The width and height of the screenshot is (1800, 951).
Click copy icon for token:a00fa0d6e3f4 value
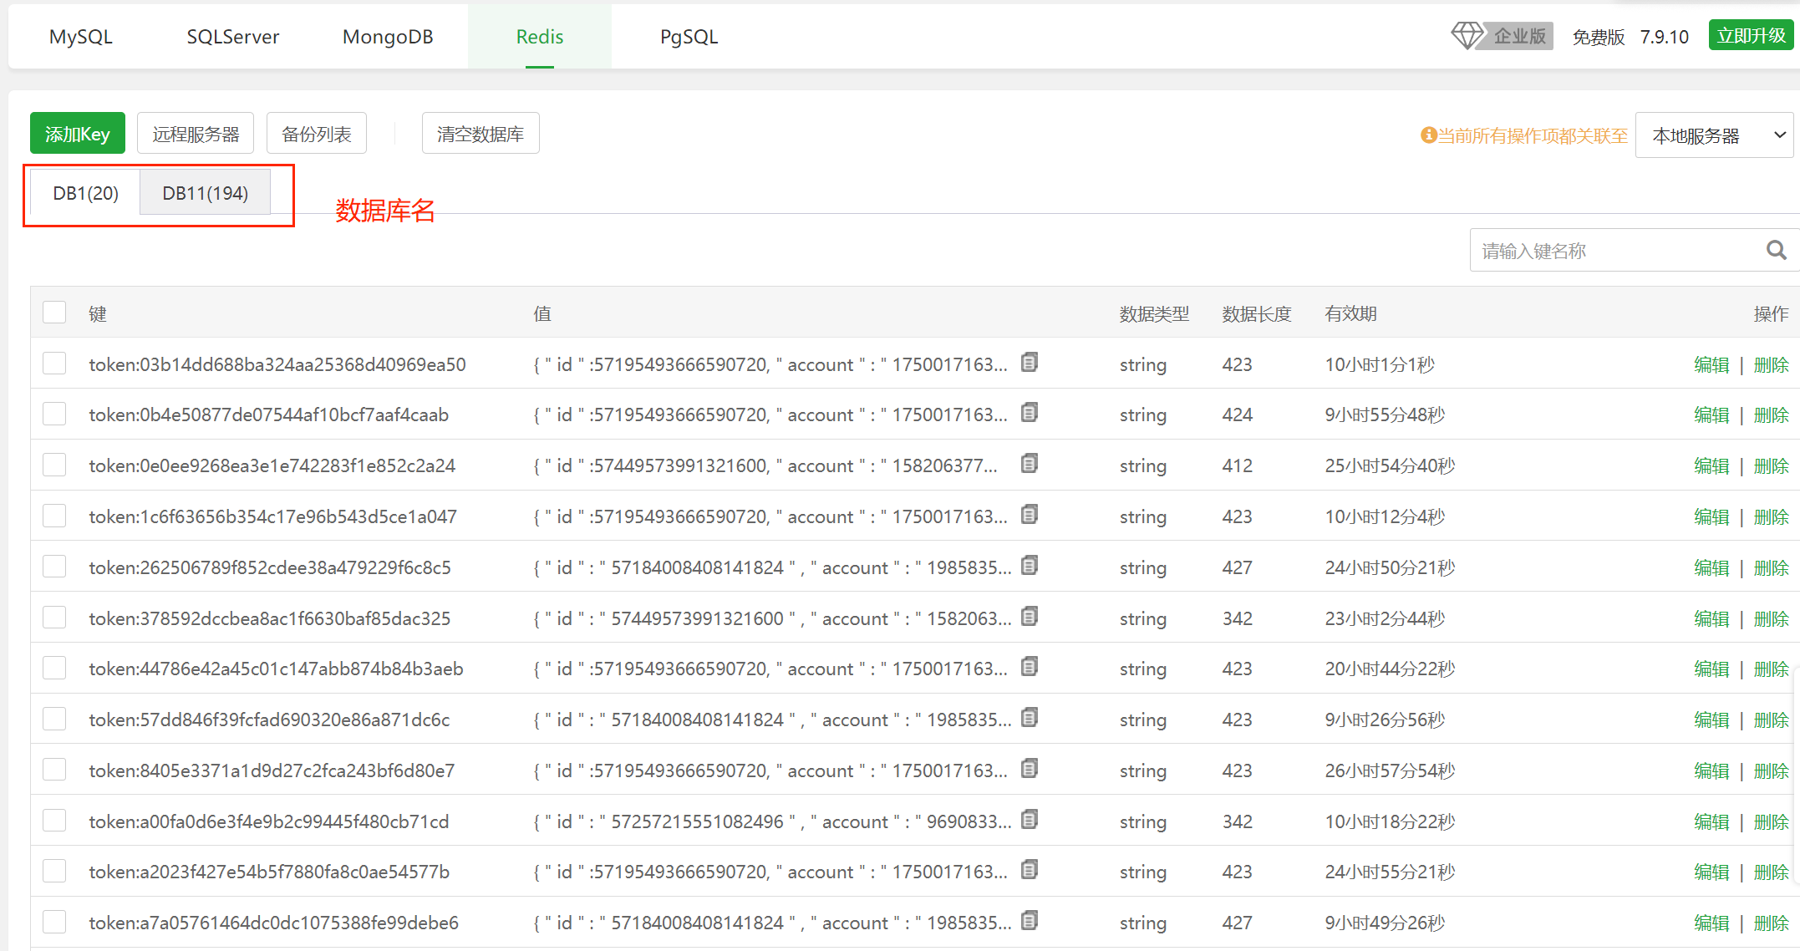pos(1030,820)
